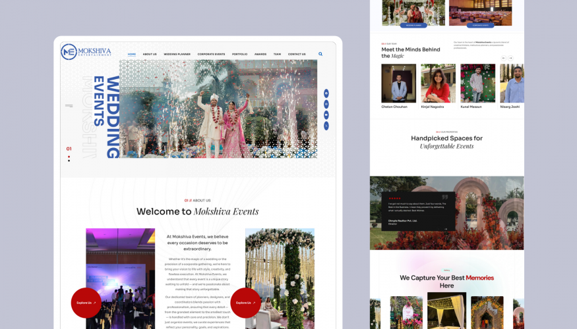
Task: Open Nisarg Joshi's team photo
Action: [x=512, y=84]
